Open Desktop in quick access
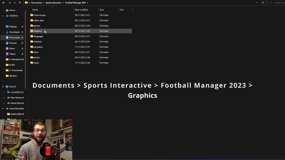 coord(11,27)
